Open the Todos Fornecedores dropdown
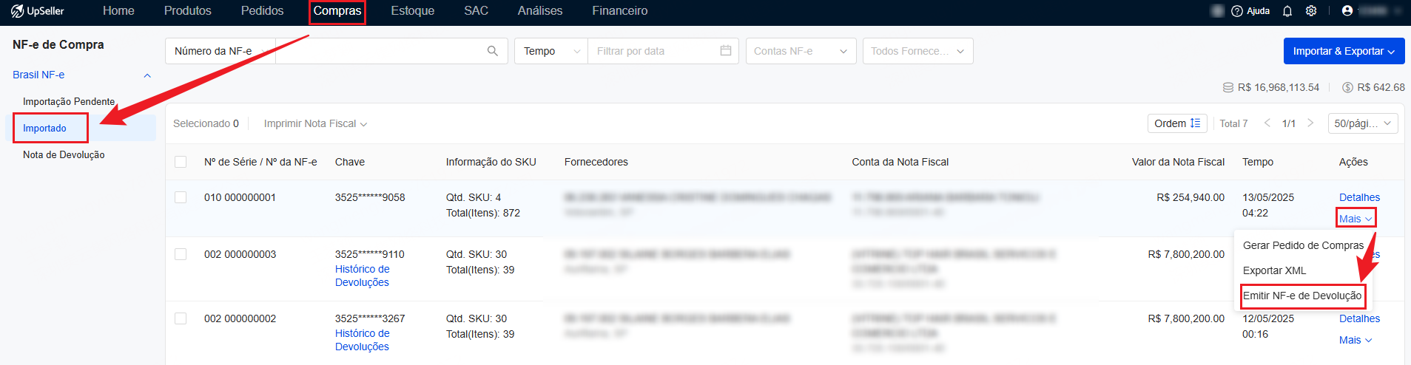1411x365 pixels. point(917,51)
